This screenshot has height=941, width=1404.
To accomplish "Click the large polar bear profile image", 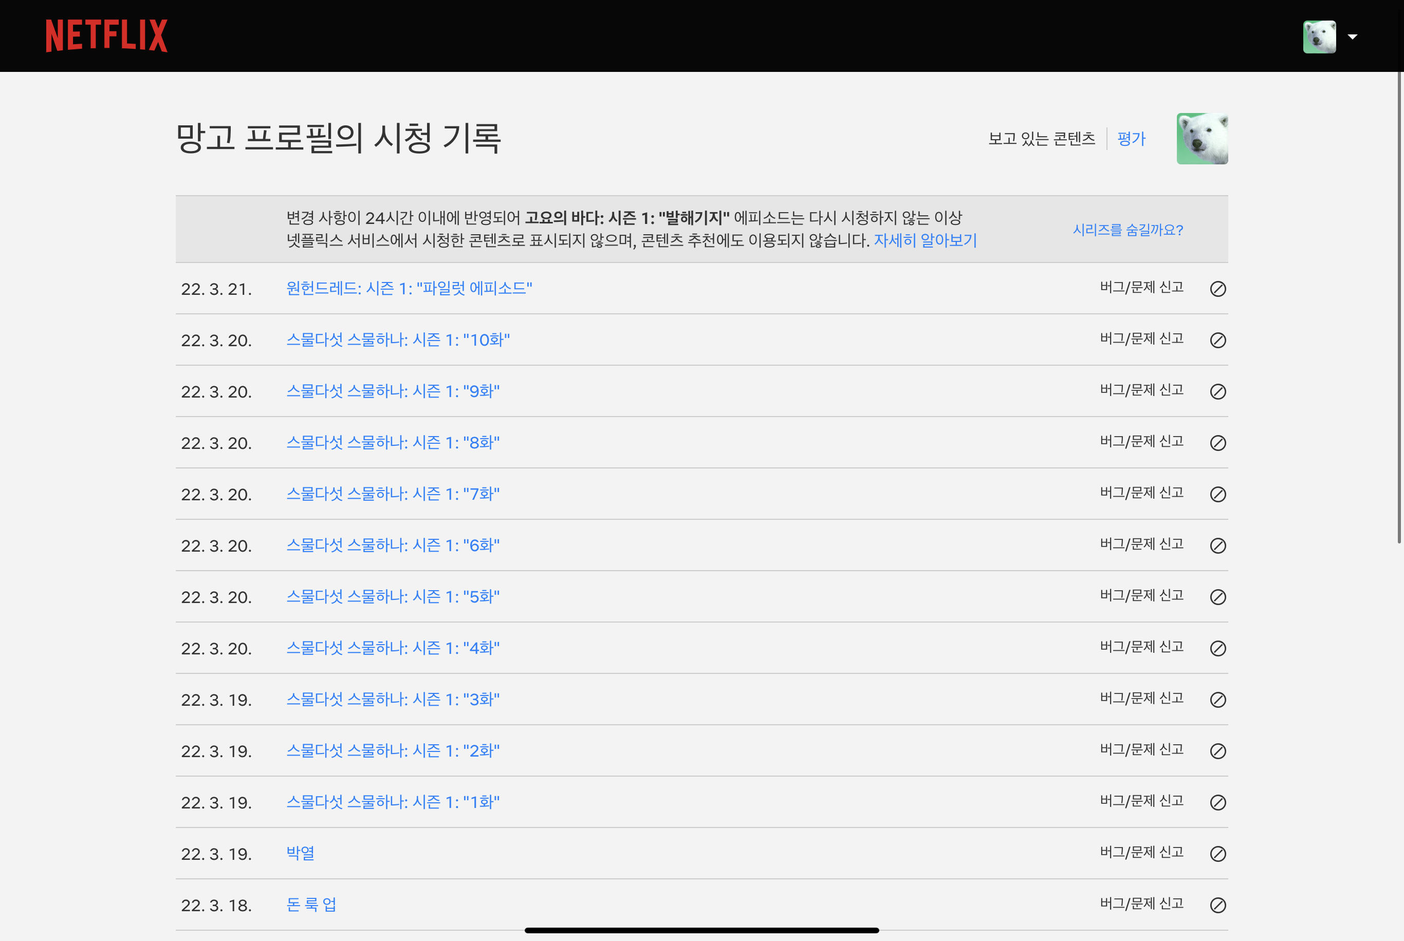I will click(1202, 139).
